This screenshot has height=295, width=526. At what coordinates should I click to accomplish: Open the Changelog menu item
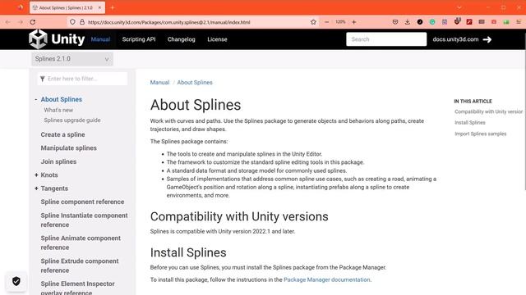pos(181,39)
